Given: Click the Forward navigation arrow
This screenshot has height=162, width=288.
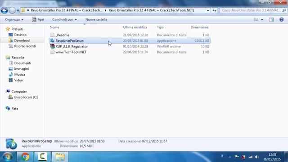Looking at the screenshot, I should click(x=12, y=10).
